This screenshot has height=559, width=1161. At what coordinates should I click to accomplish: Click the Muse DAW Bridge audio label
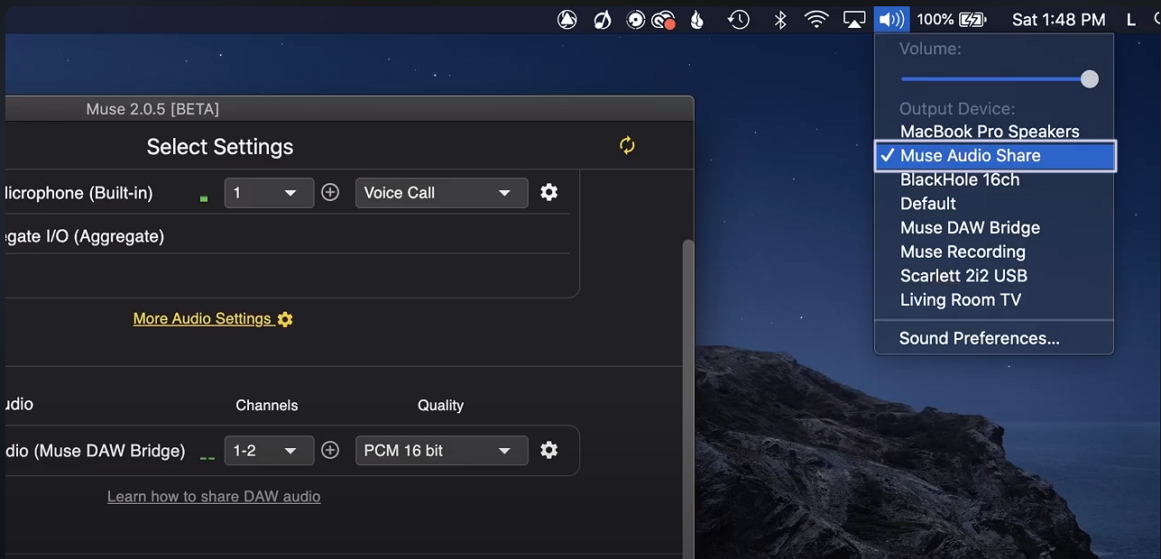pos(95,451)
